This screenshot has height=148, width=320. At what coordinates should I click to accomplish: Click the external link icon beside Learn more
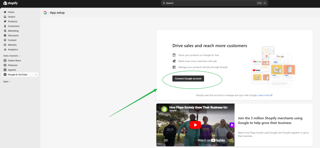[272, 95]
